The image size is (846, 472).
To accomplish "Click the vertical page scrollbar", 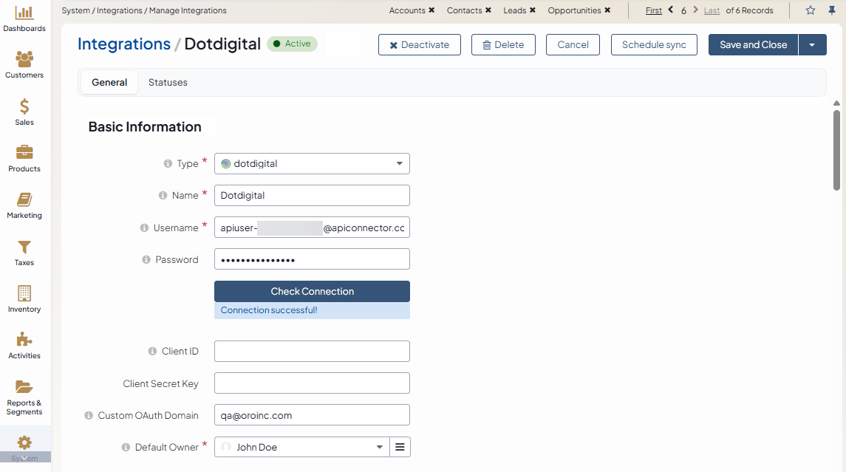I will tap(836, 148).
